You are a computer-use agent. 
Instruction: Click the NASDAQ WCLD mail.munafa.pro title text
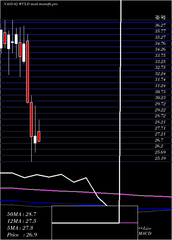pyautogui.click(x=30, y=4)
